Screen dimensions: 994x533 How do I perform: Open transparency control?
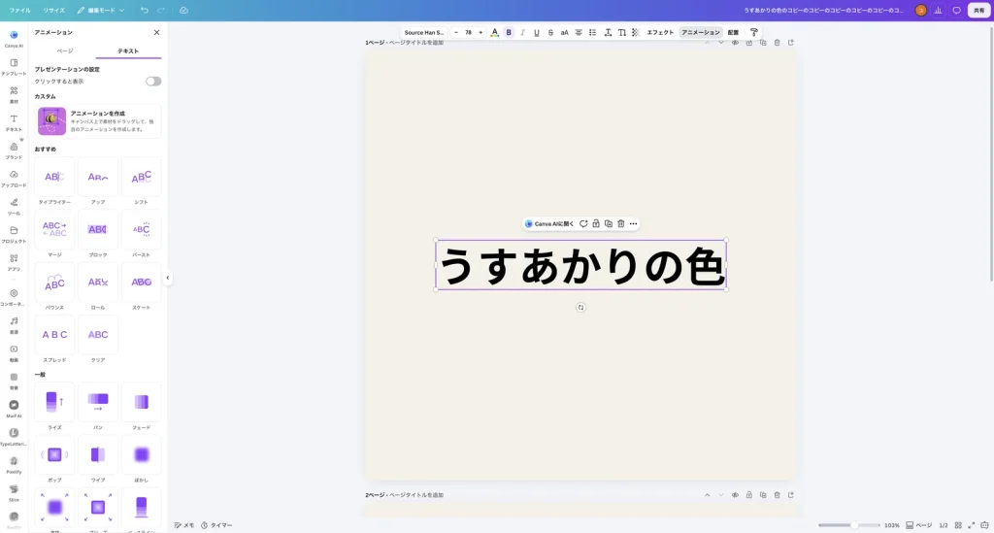[x=636, y=32]
